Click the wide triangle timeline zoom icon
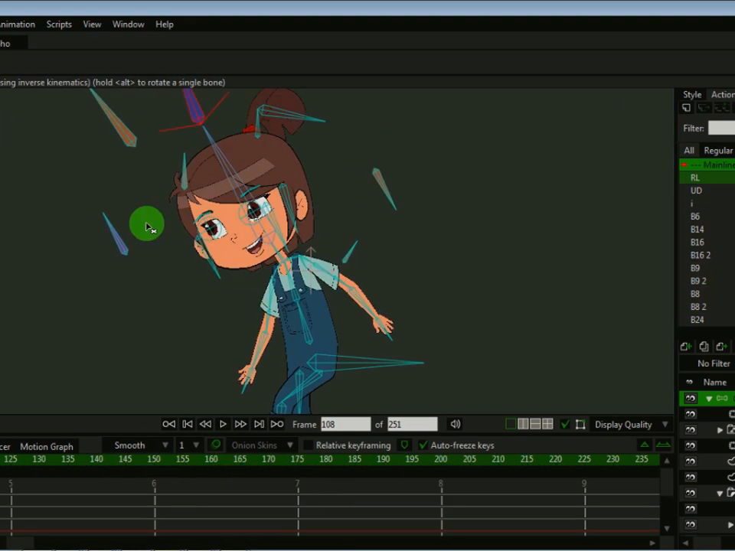Viewport: 735px width, 551px height. point(663,445)
